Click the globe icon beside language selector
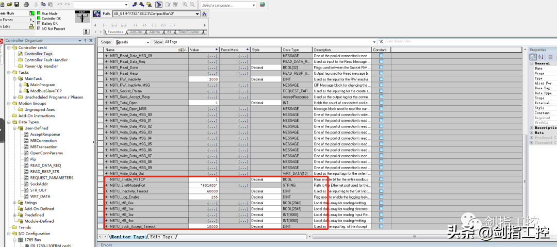Image resolution: width=557 pixels, height=247 pixels. [263, 5]
